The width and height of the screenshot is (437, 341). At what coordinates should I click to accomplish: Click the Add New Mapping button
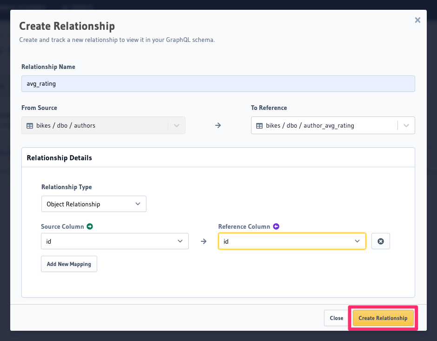click(x=69, y=264)
